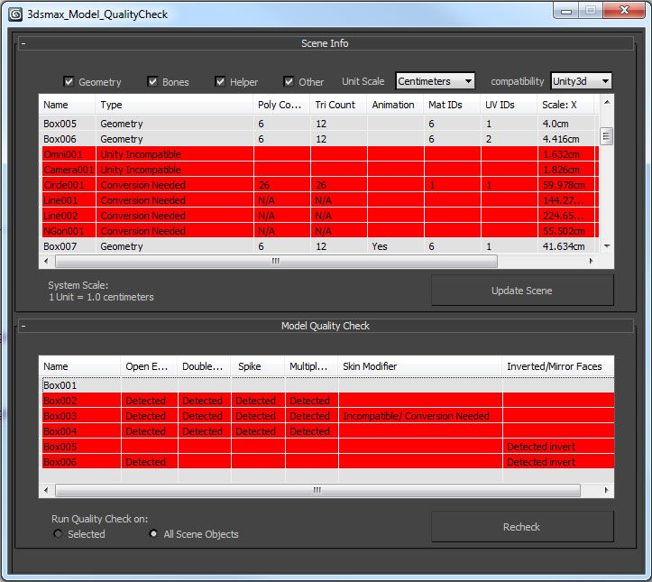Select the 'Selected' radio button
Image resolution: width=652 pixels, height=582 pixels.
coord(58,534)
